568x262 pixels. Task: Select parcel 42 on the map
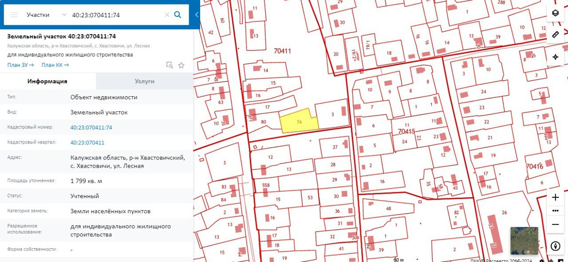coord(211,32)
